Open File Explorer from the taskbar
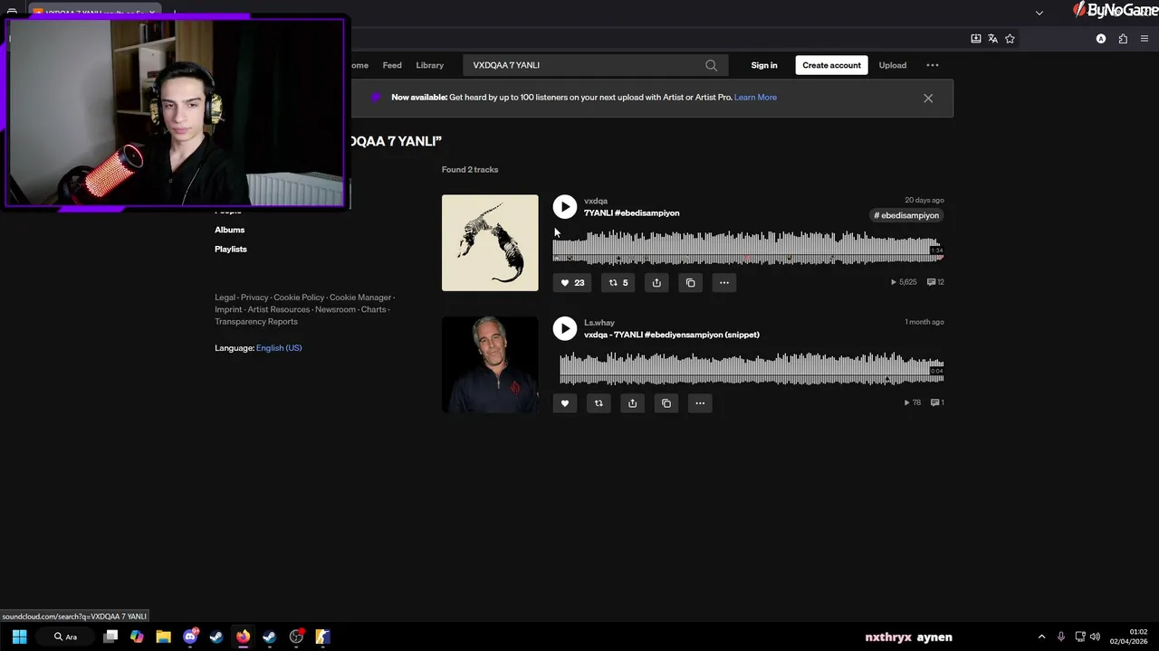Image resolution: width=1159 pixels, height=651 pixels. pyautogui.click(x=163, y=637)
